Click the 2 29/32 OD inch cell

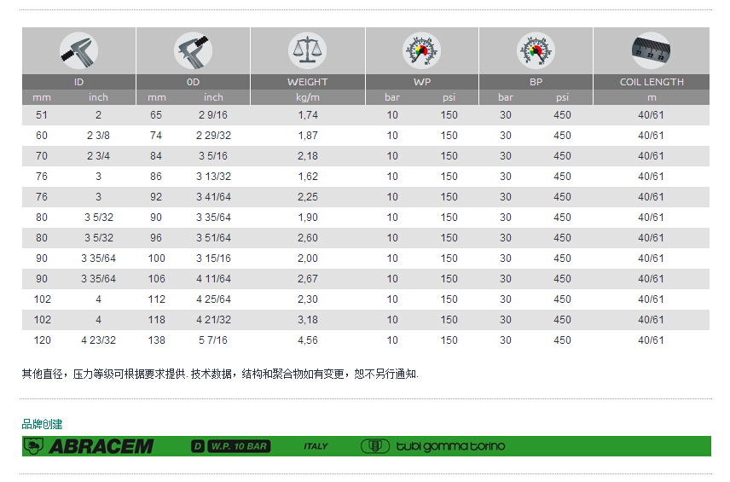pyautogui.click(x=213, y=136)
